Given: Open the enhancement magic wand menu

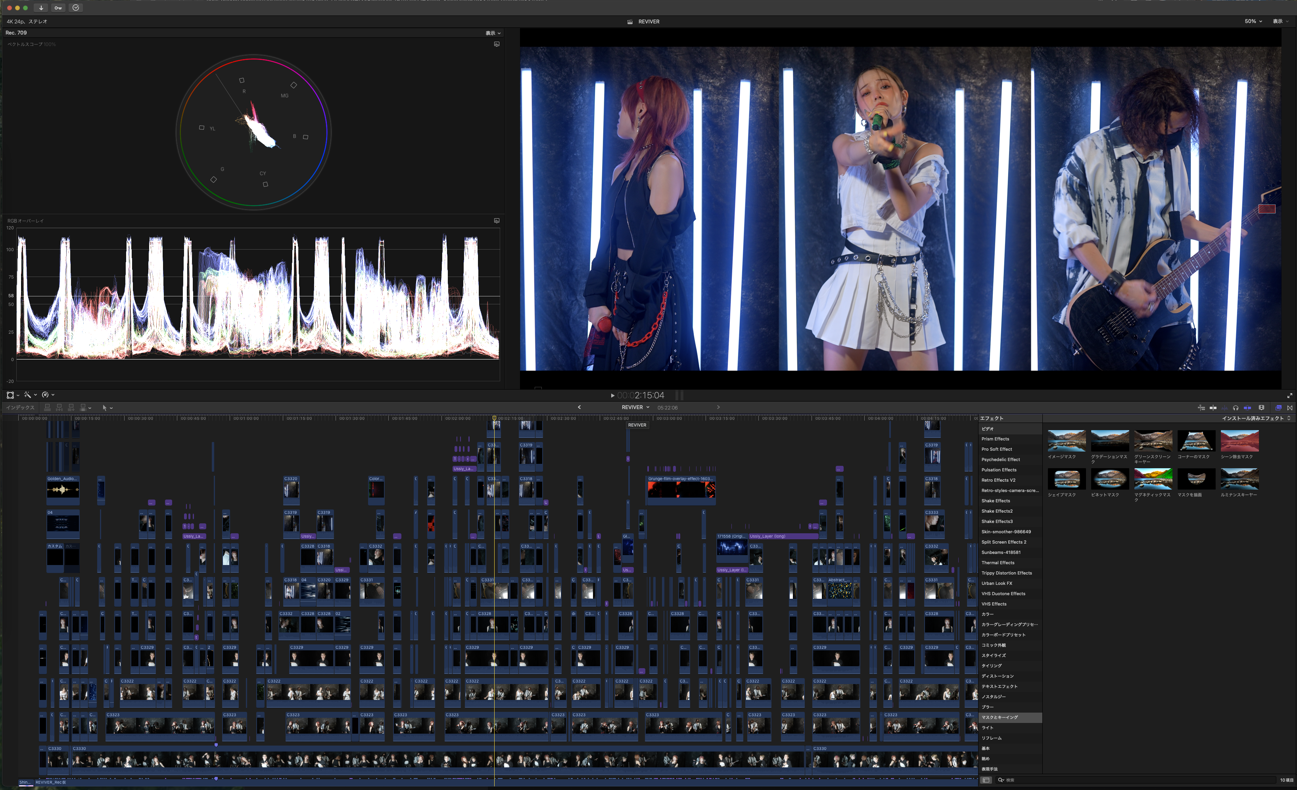Looking at the screenshot, I should (x=29, y=394).
